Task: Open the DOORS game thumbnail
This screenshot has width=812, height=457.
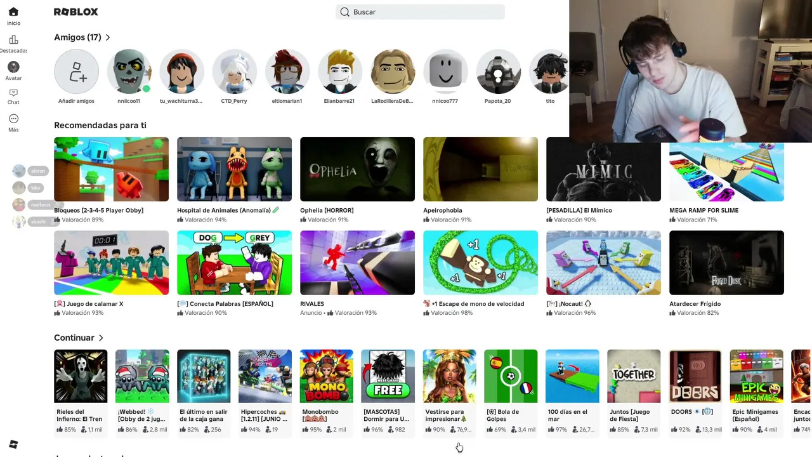Action: coord(695,376)
